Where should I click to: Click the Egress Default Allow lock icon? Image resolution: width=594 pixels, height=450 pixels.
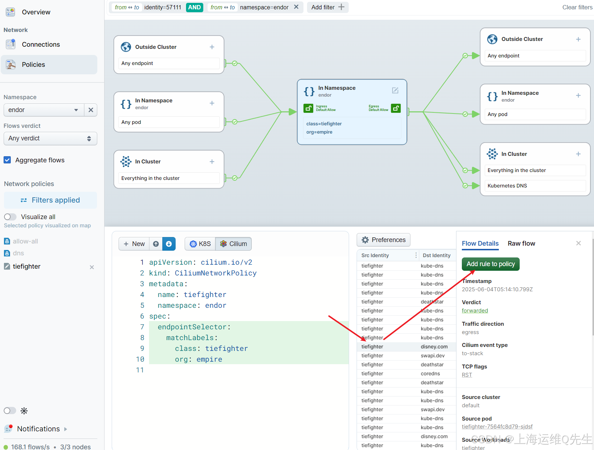(x=396, y=108)
